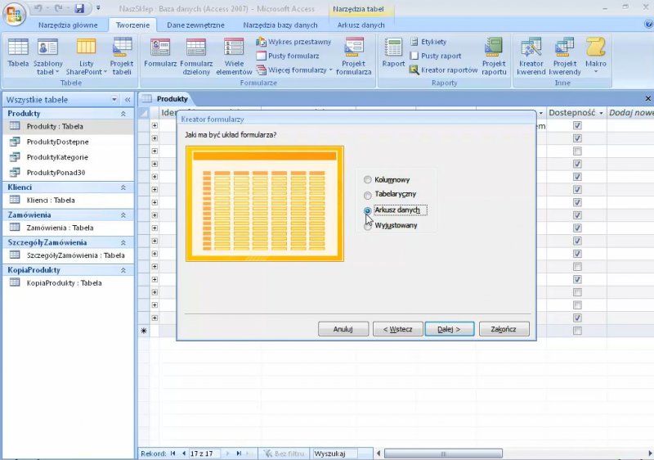The height and width of the screenshot is (460, 654).
Task: Open the Narzędzia bazy danych tab
Action: (280, 25)
